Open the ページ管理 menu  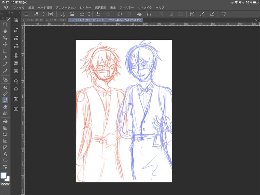point(45,7)
